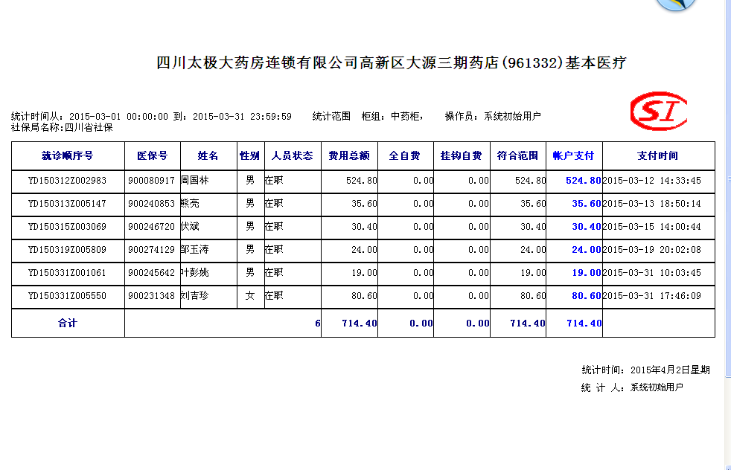Click blue account payment value 524.80
The height and width of the screenshot is (470, 731).
tap(583, 181)
